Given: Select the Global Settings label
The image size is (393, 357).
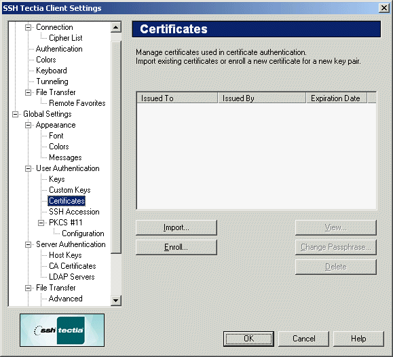Looking at the screenshot, I should (x=48, y=114).
